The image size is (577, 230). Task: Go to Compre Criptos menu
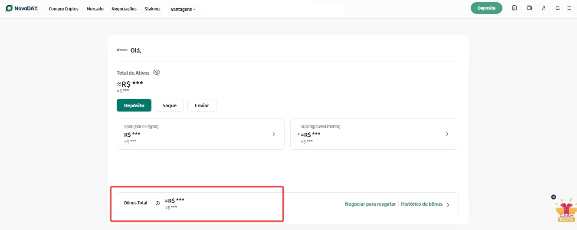click(x=64, y=9)
